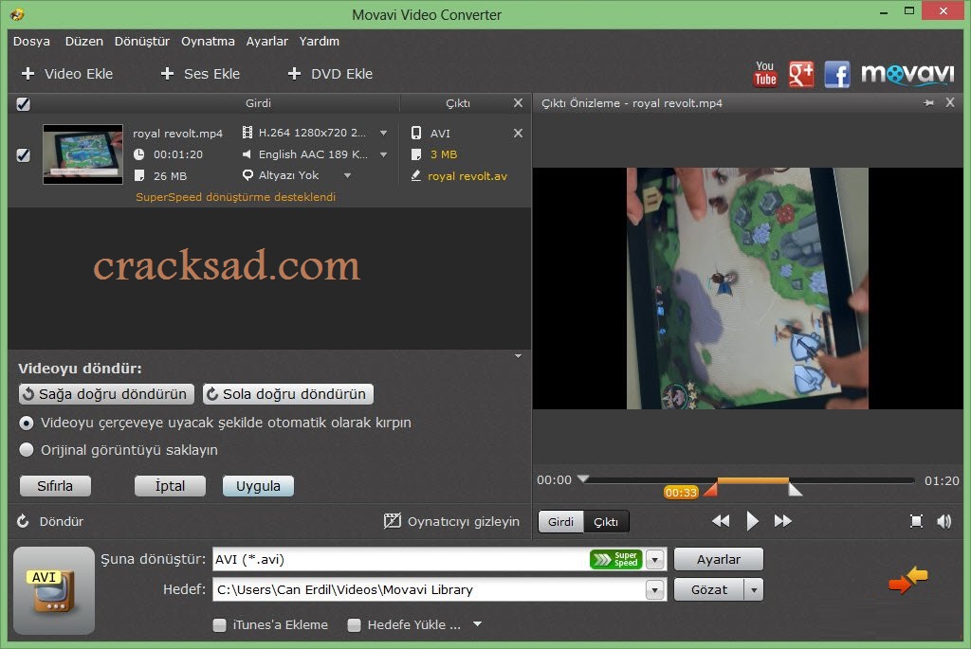Open the Google Plus icon link
Viewport: 971px width, 649px height.
pyautogui.click(x=800, y=74)
